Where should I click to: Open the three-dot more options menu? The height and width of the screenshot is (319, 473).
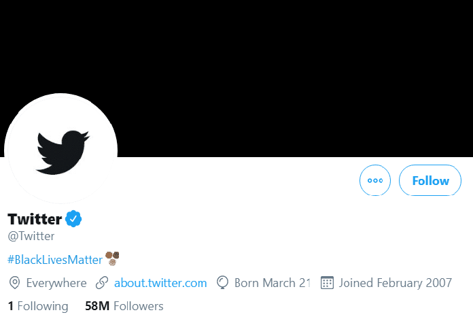375,180
